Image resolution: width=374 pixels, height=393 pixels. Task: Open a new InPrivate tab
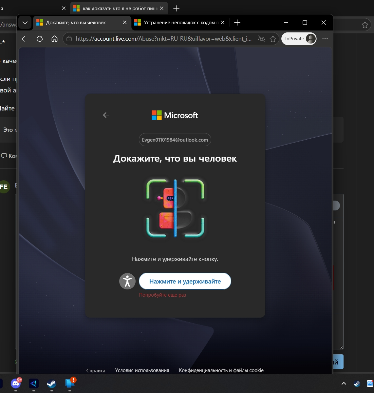click(237, 23)
